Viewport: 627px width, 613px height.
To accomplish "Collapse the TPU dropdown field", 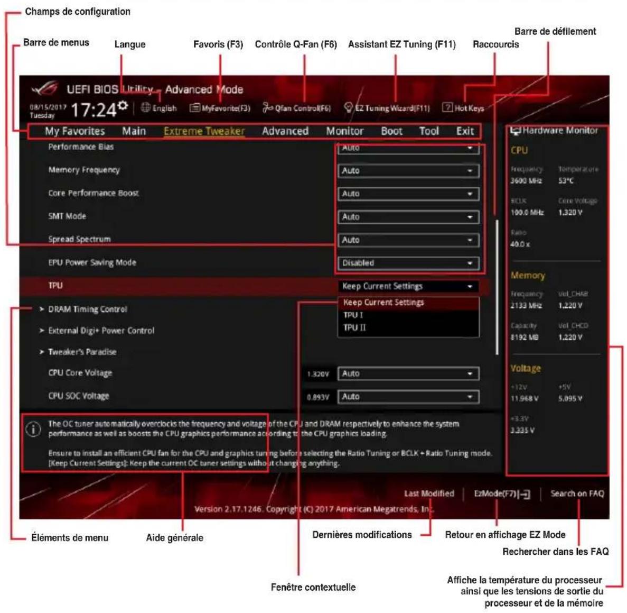I will click(408, 286).
